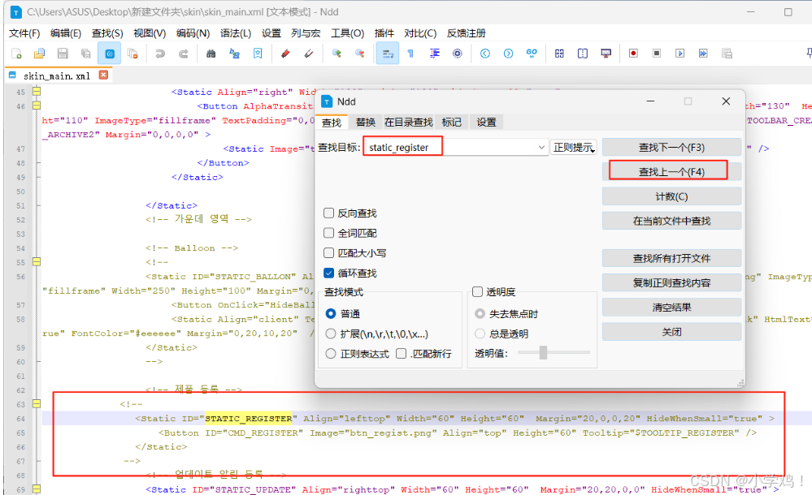Click the red record macro icon
812x495 pixels.
coord(633,54)
